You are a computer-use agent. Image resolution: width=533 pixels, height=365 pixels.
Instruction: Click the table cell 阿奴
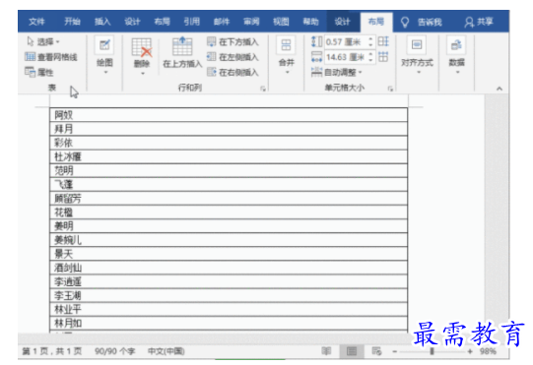pos(229,115)
